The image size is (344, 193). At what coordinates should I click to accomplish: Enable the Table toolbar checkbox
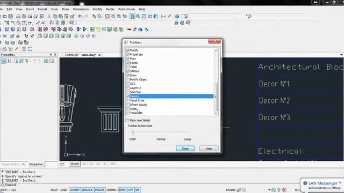click(128, 67)
